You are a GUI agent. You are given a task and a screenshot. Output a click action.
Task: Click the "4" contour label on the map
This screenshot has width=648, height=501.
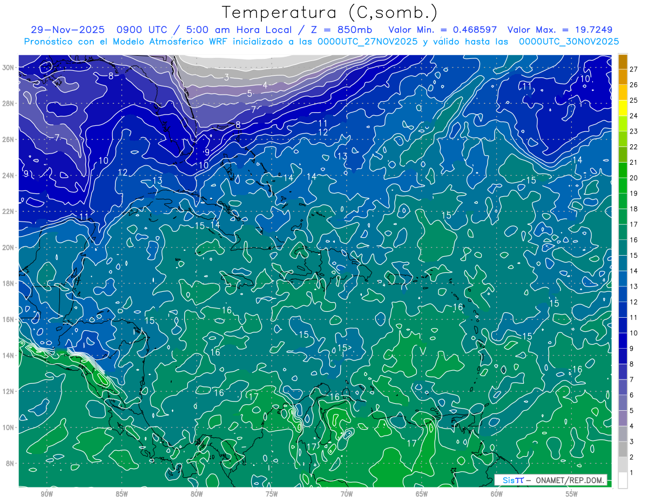[265, 85]
